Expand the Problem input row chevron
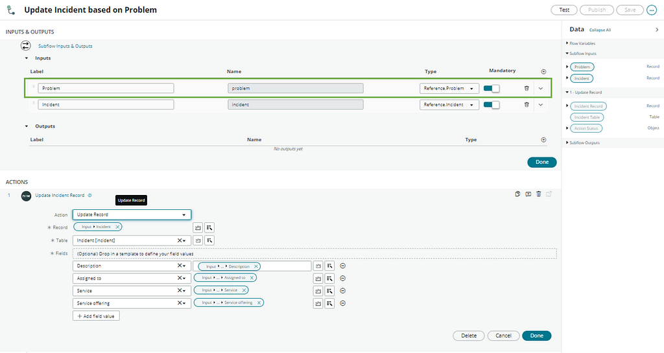The image size is (664, 353). pyautogui.click(x=541, y=88)
